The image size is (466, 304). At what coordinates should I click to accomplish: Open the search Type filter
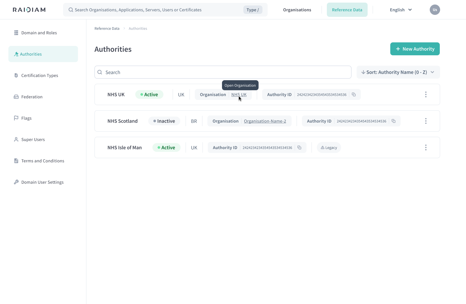(x=252, y=10)
